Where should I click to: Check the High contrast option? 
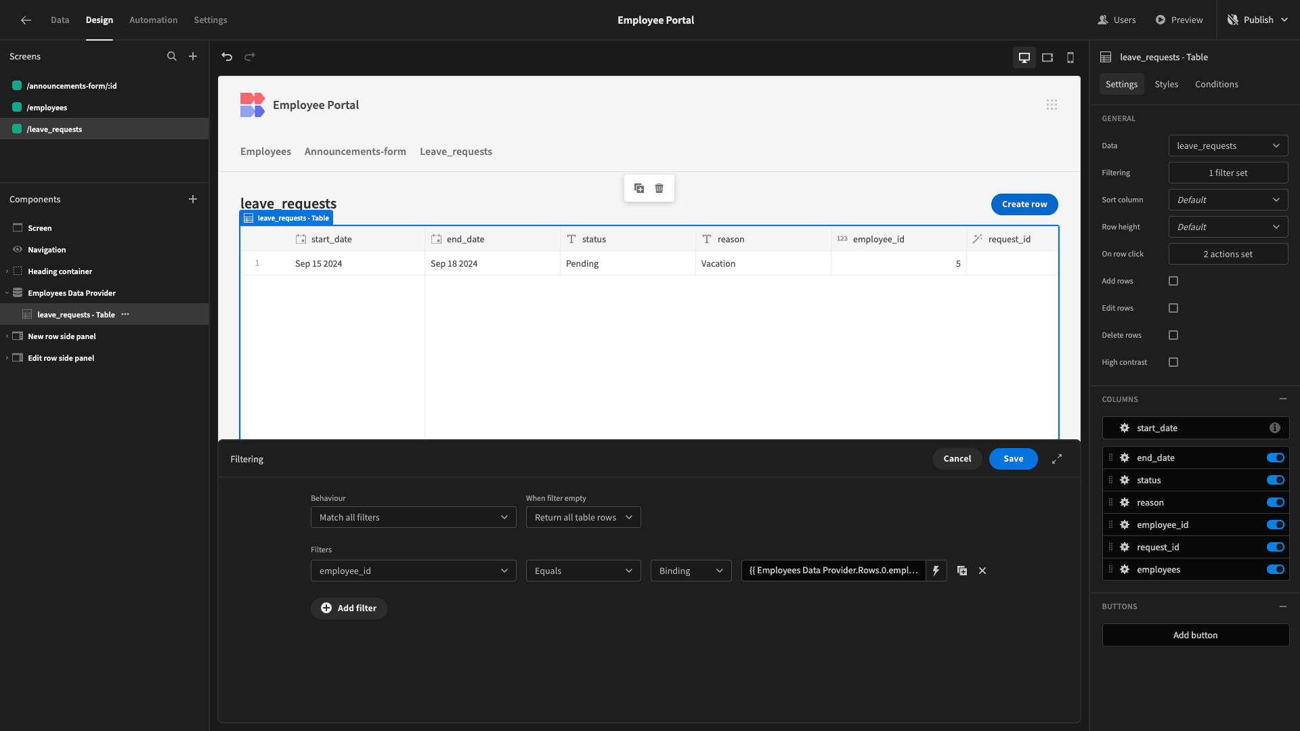[x=1173, y=362]
